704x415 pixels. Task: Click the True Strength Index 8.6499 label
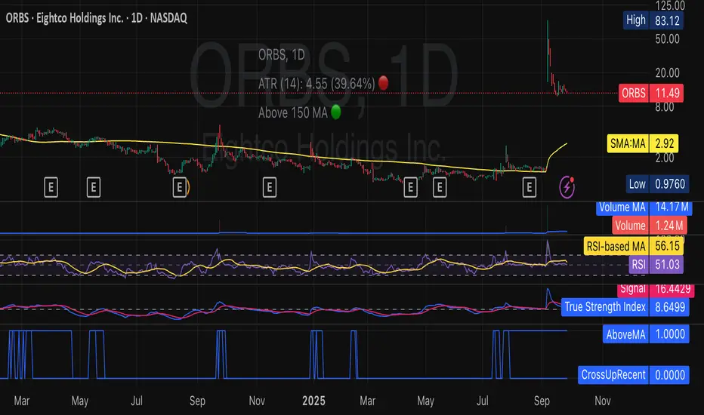625,307
